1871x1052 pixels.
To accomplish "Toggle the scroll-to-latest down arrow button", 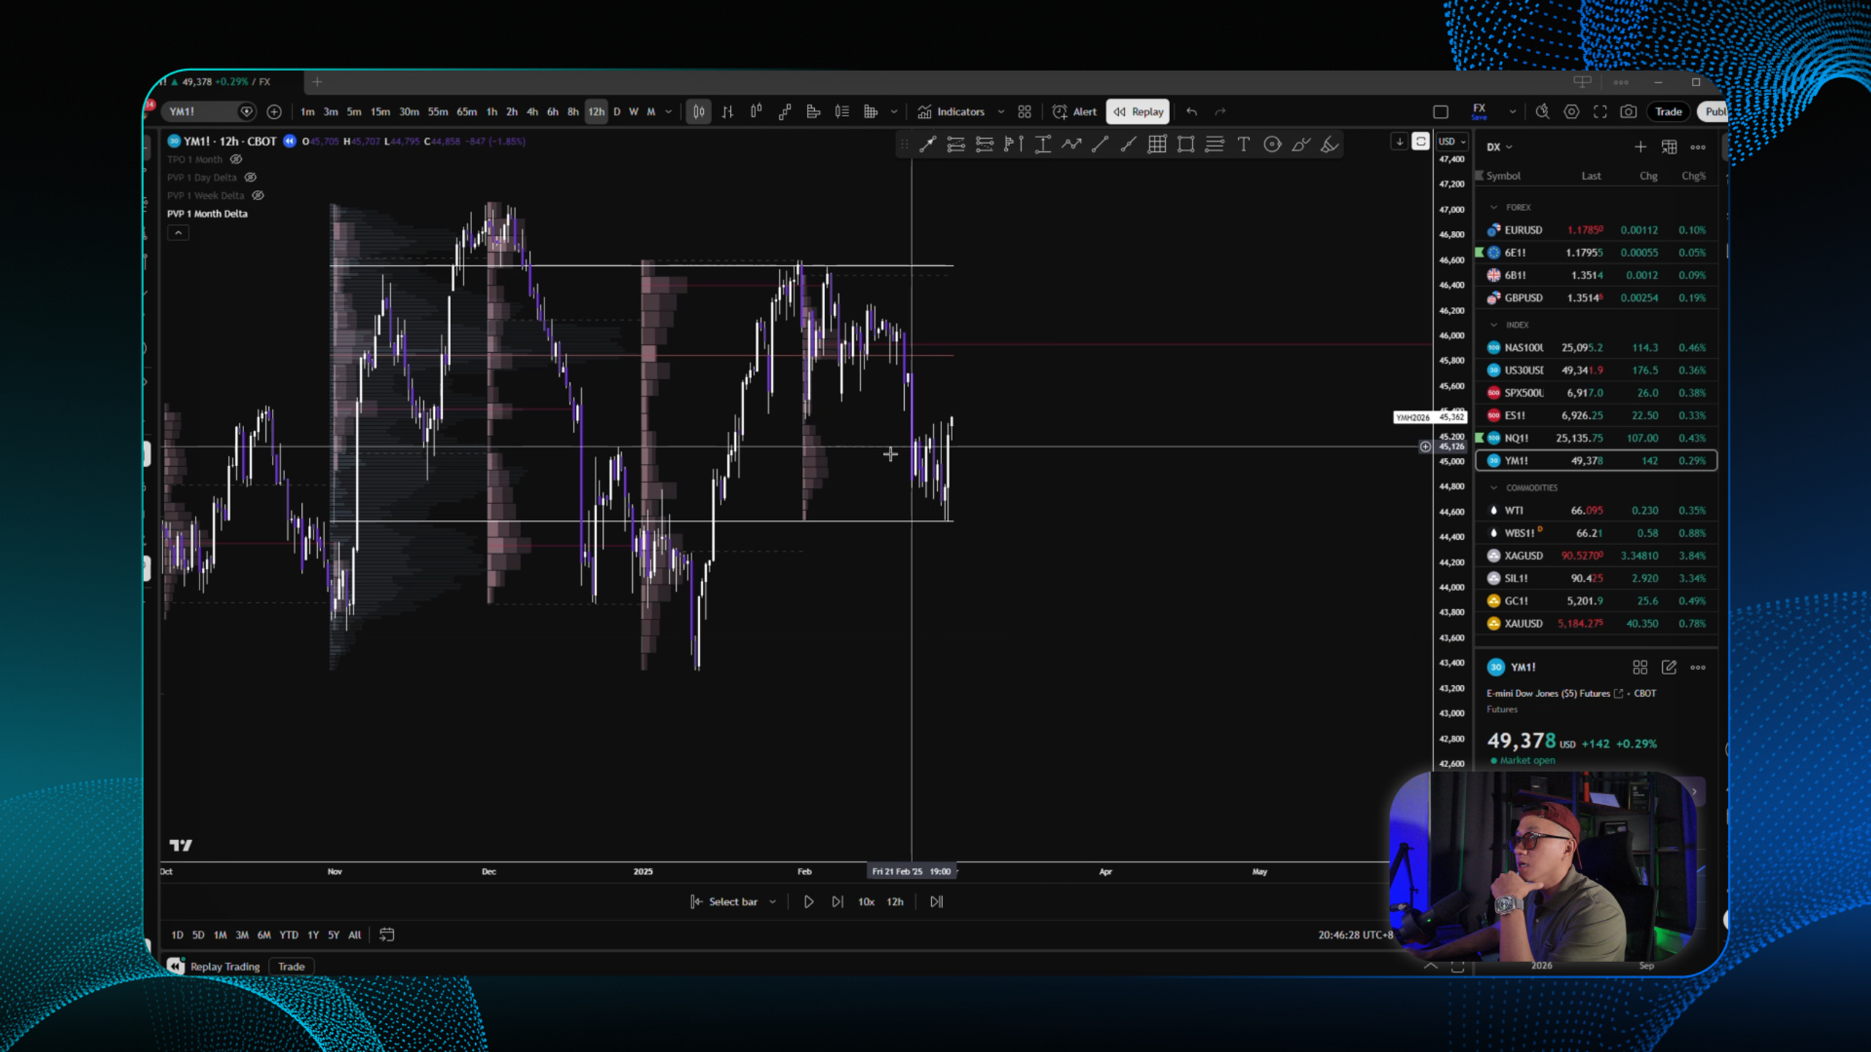I will click(1399, 142).
